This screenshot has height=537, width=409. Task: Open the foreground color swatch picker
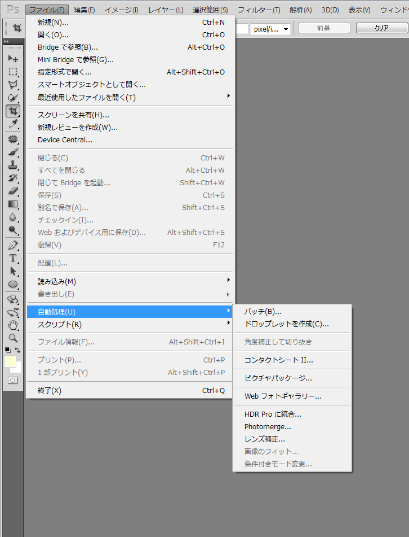pyautogui.click(x=10, y=361)
